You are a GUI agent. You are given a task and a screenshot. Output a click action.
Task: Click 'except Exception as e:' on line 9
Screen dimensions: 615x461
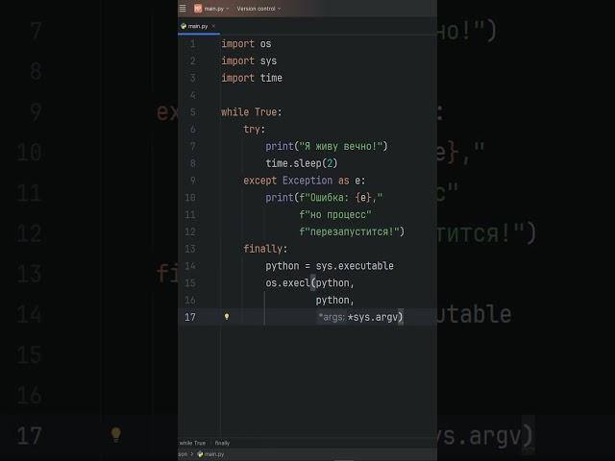pyautogui.click(x=305, y=181)
